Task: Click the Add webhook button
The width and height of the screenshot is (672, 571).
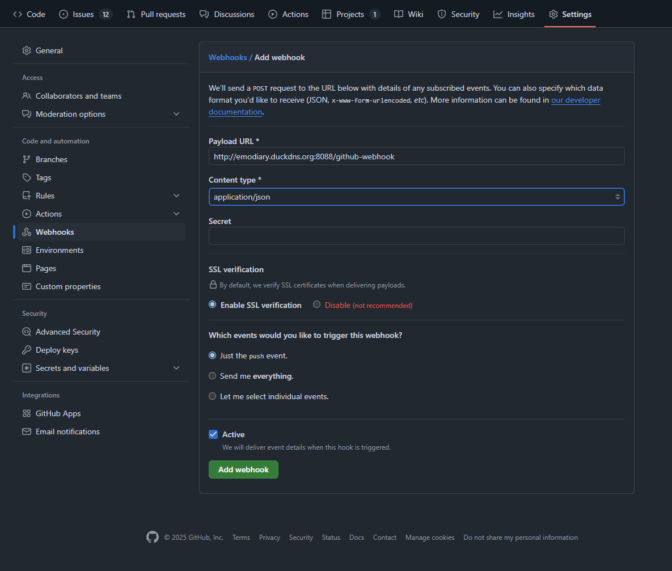Action: pyautogui.click(x=243, y=470)
